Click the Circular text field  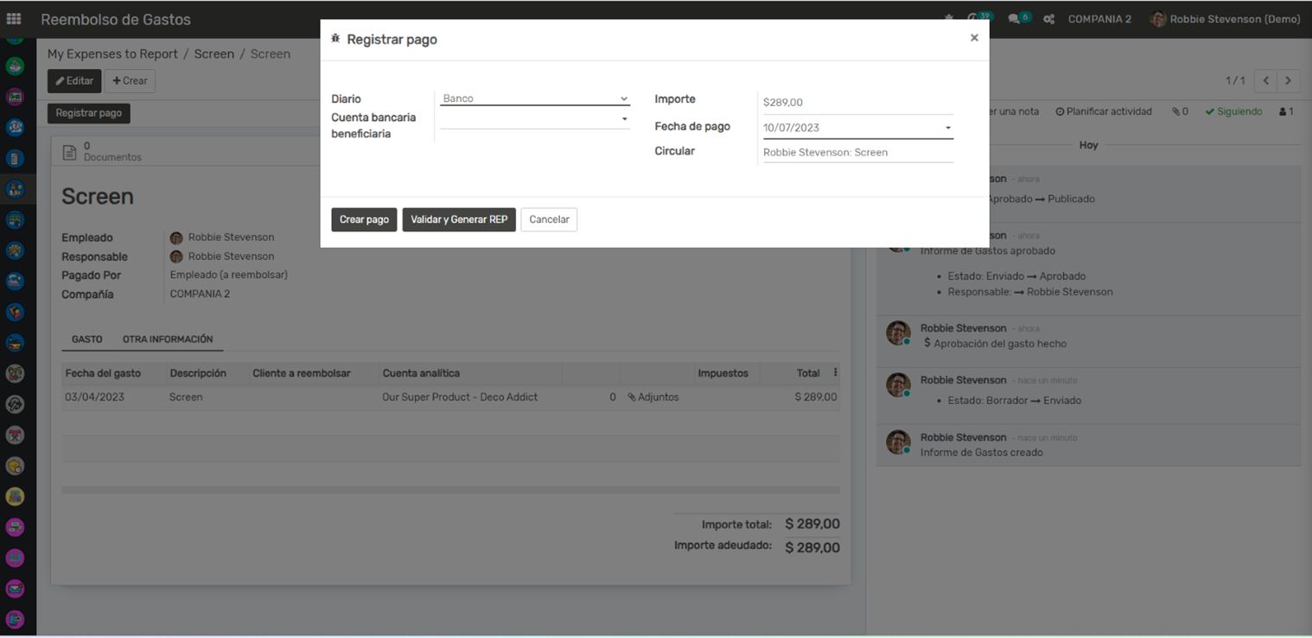click(857, 152)
